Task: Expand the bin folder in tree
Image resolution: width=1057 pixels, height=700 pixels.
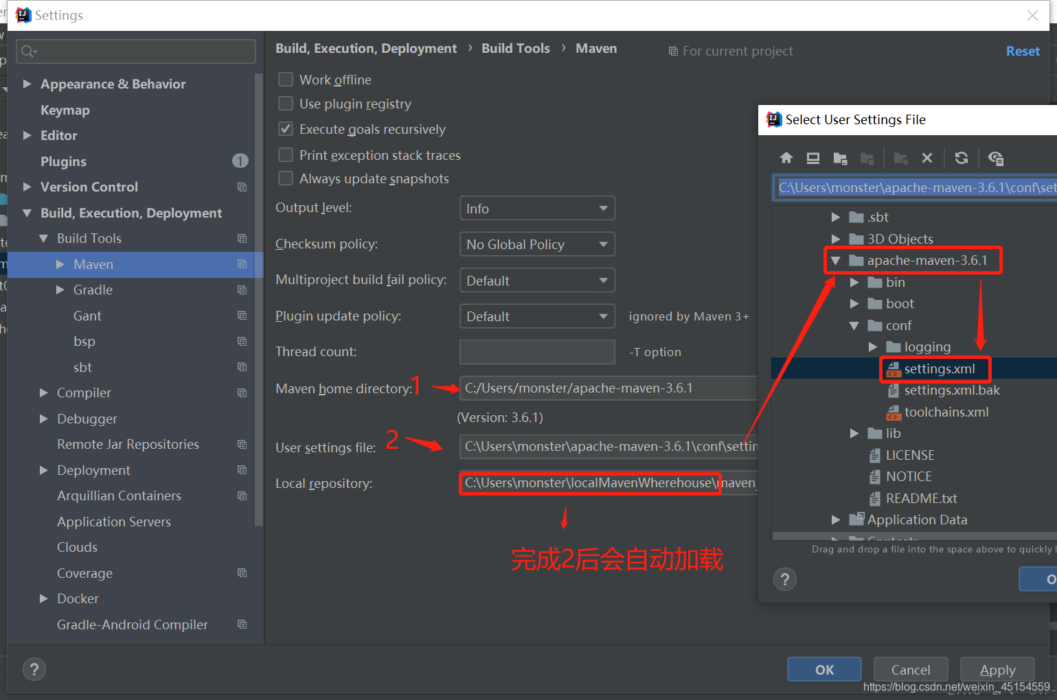Action: click(854, 282)
